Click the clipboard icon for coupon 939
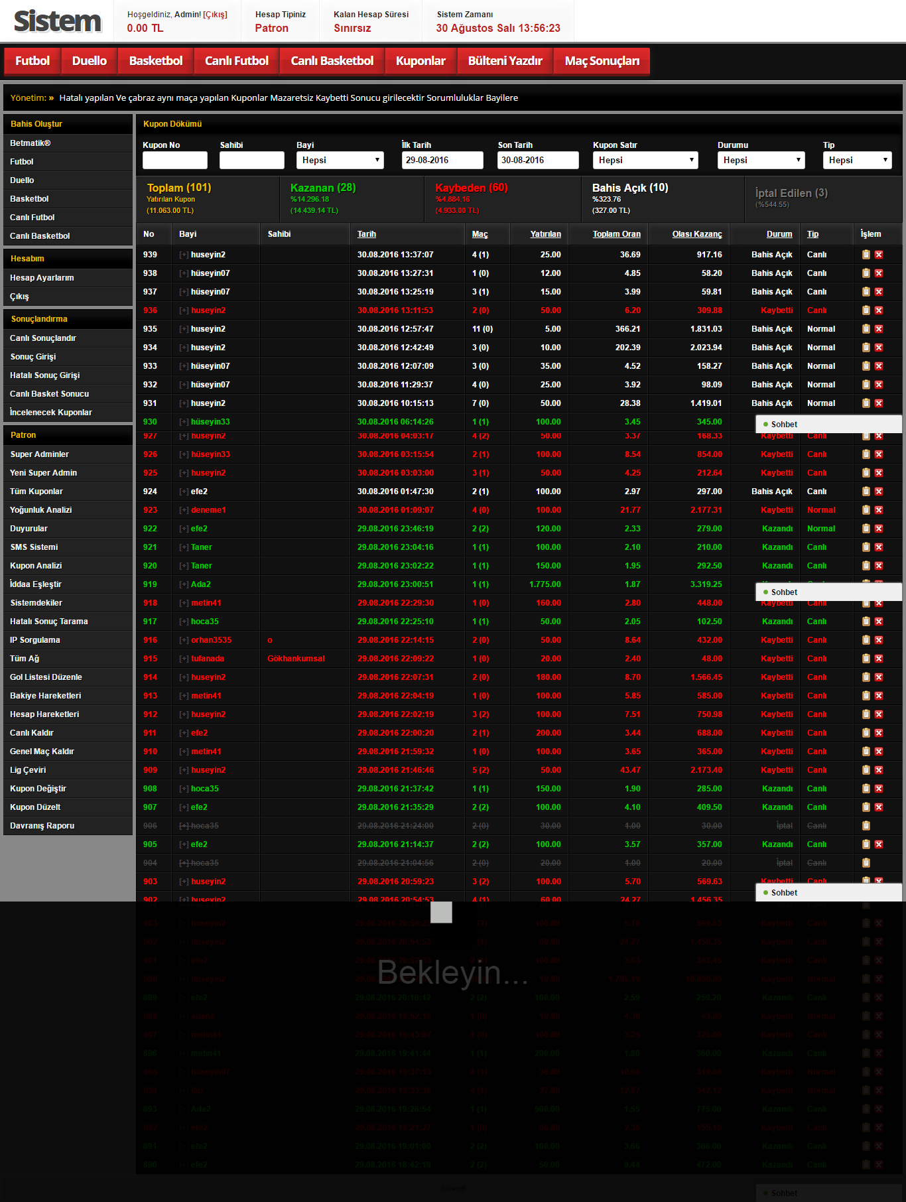Viewport: 906px width, 1202px height. pyautogui.click(x=866, y=255)
